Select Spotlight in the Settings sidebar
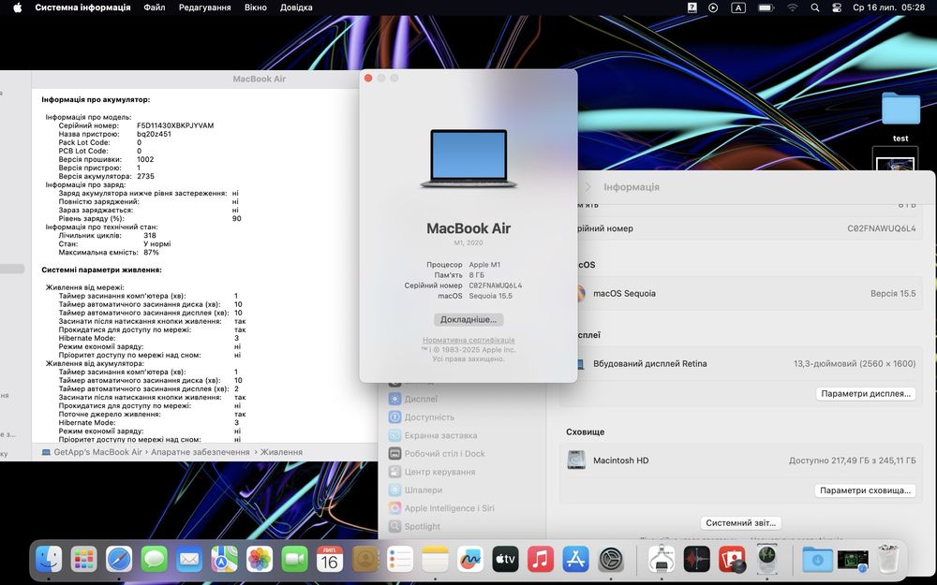This screenshot has height=585, width=937. click(x=415, y=526)
